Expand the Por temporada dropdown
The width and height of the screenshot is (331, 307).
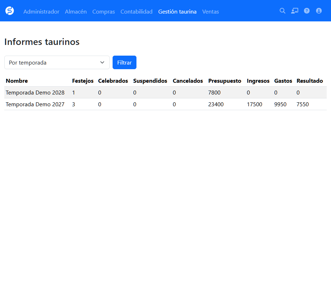tap(57, 62)
